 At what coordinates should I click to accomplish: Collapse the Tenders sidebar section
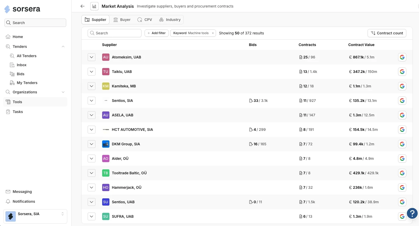click(63, 47)
